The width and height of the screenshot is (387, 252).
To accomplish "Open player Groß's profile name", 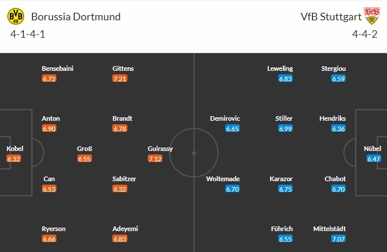I will pos(84,149).
